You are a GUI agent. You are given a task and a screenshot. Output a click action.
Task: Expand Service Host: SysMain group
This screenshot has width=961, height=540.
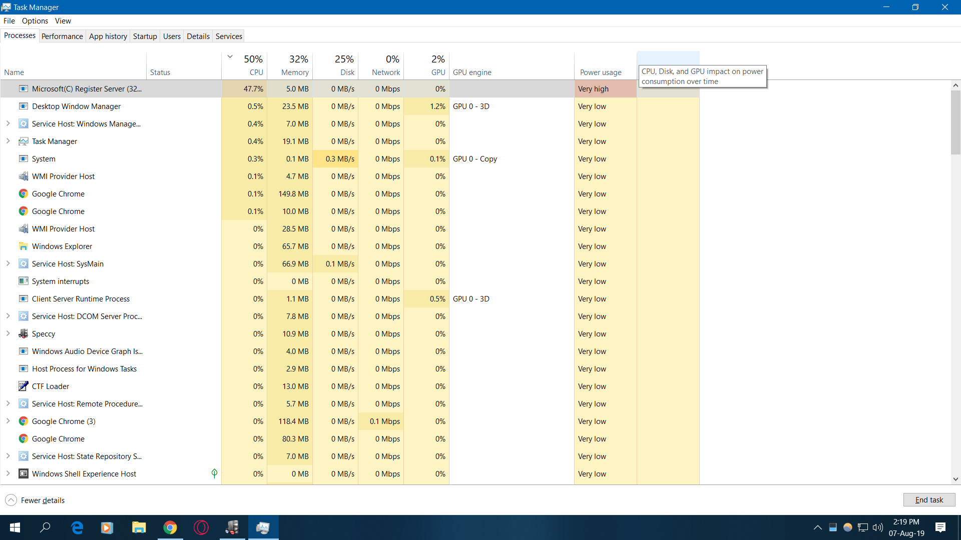[8, 263]
